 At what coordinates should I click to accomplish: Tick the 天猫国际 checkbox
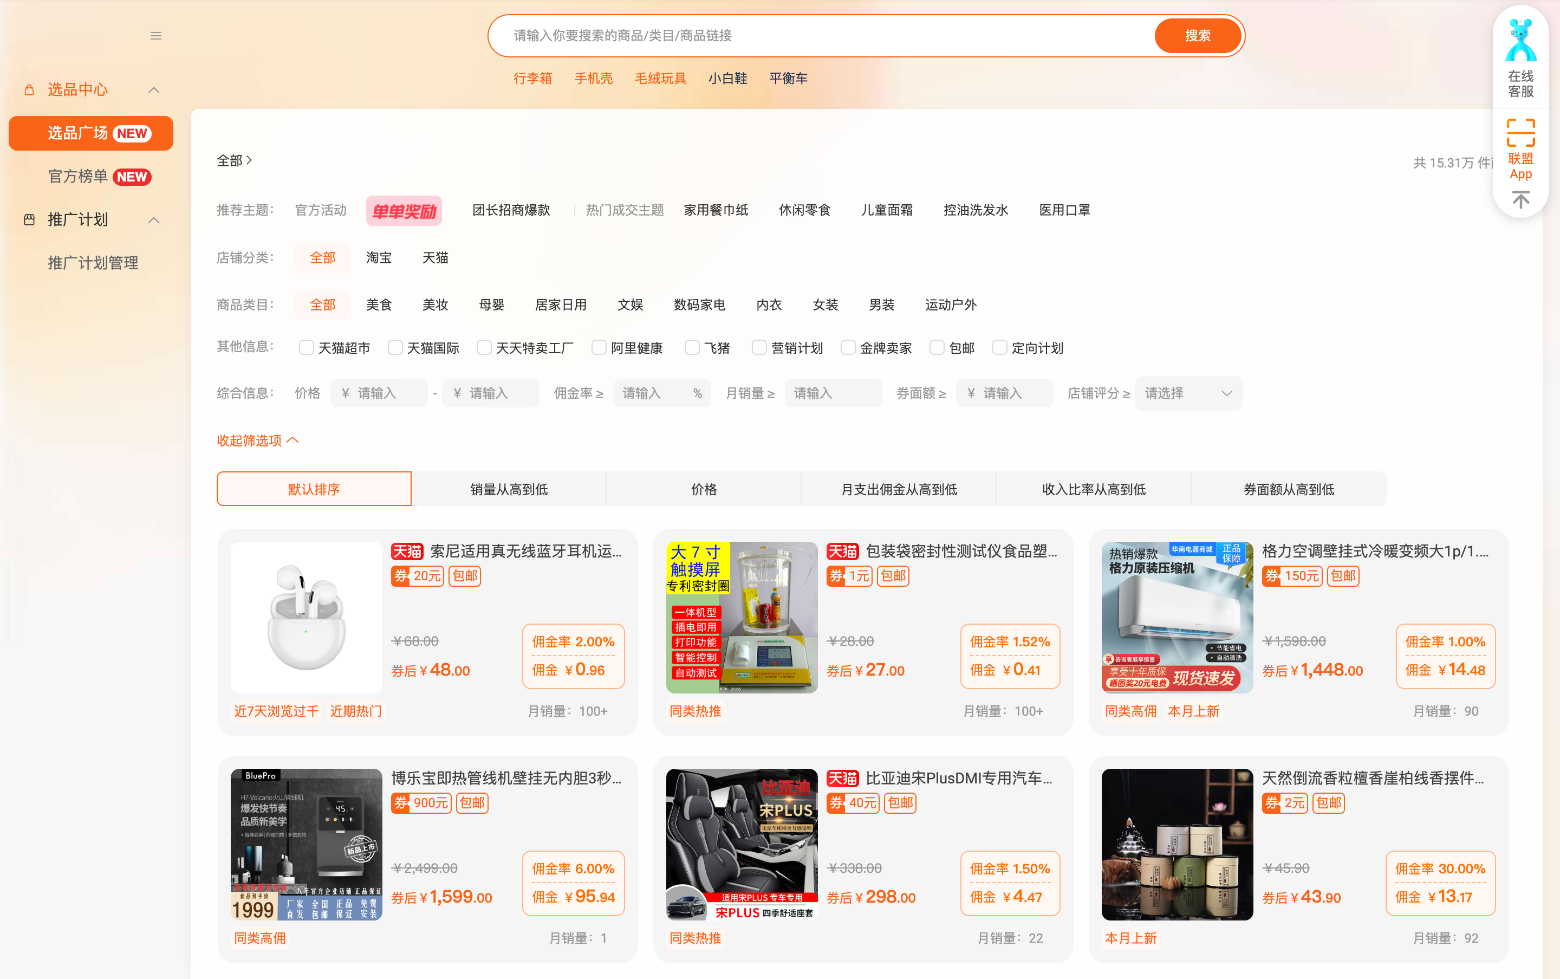tap(395, 348)
